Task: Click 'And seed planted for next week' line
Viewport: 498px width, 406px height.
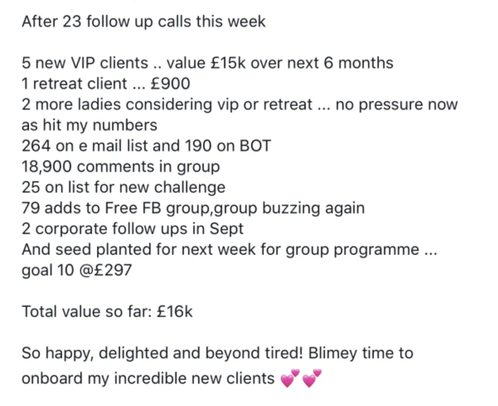Action: [229, 249]
